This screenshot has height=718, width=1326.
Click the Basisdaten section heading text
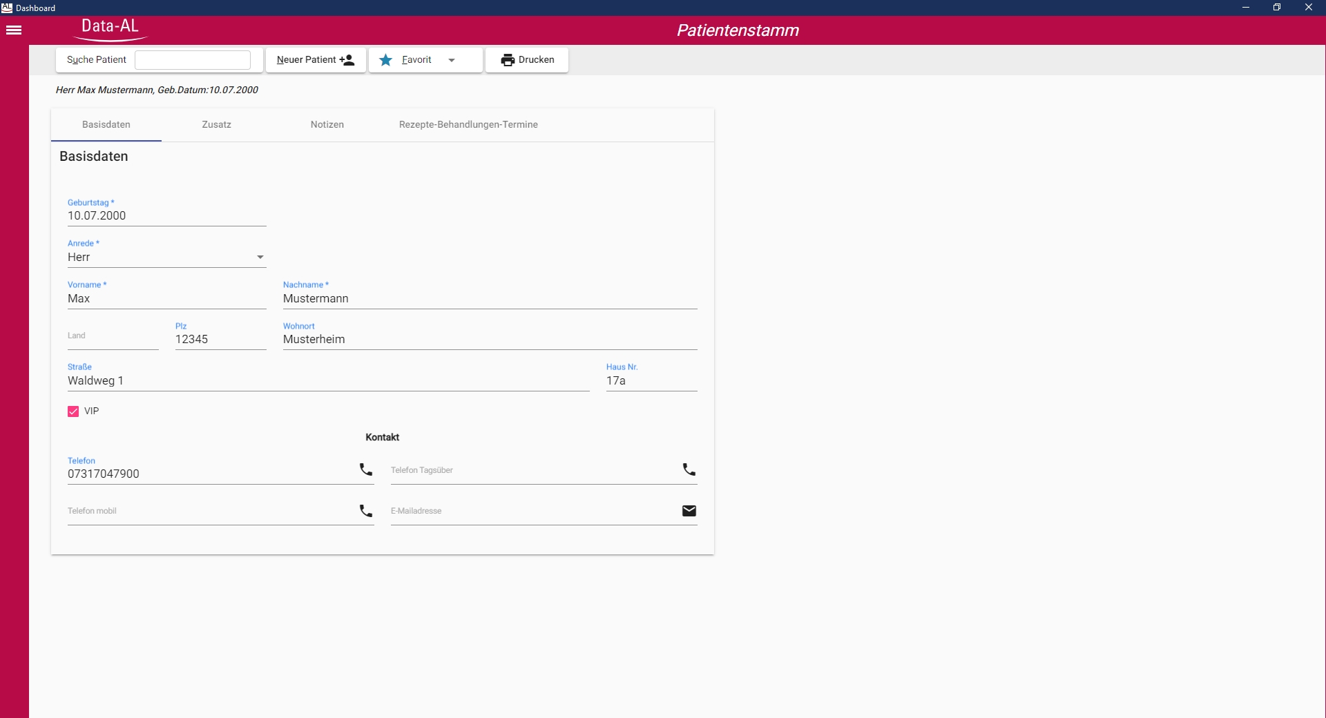94,157
